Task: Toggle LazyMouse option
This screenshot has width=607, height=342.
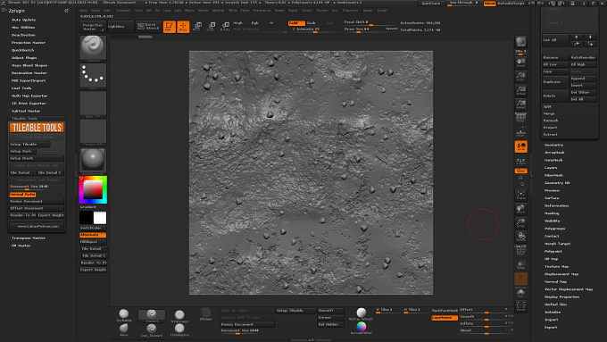Action: pos(444,318)
